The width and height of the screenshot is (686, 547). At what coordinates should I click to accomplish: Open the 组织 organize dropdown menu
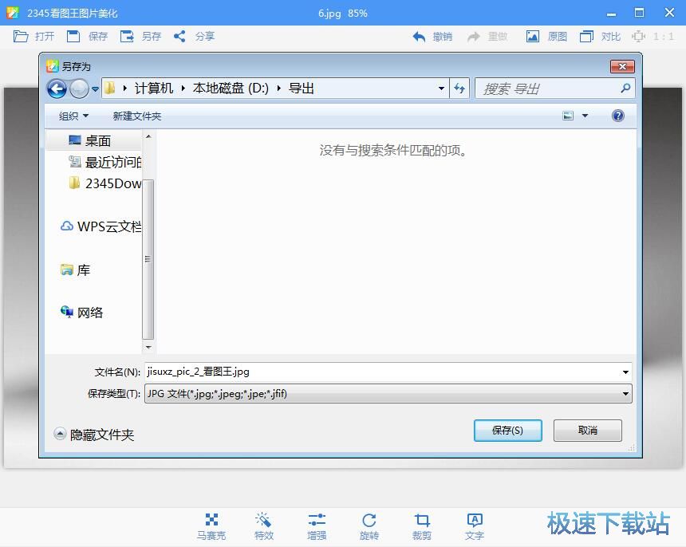[73, 116]
